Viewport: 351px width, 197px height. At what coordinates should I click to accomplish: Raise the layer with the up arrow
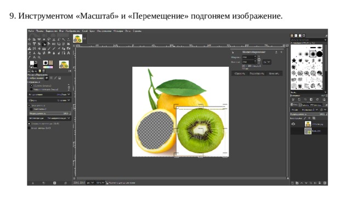(x=302, y=183)
